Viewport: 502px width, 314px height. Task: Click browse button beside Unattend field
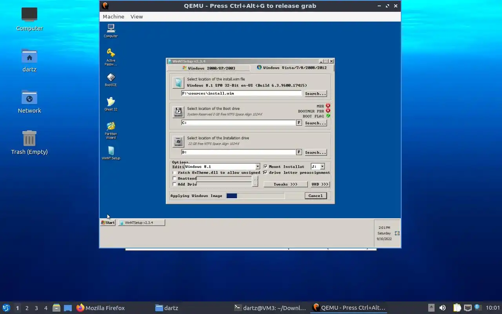[255, 179]
